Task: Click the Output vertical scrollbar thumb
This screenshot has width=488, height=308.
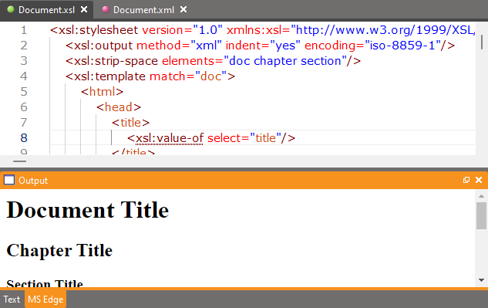Action: 481,215
